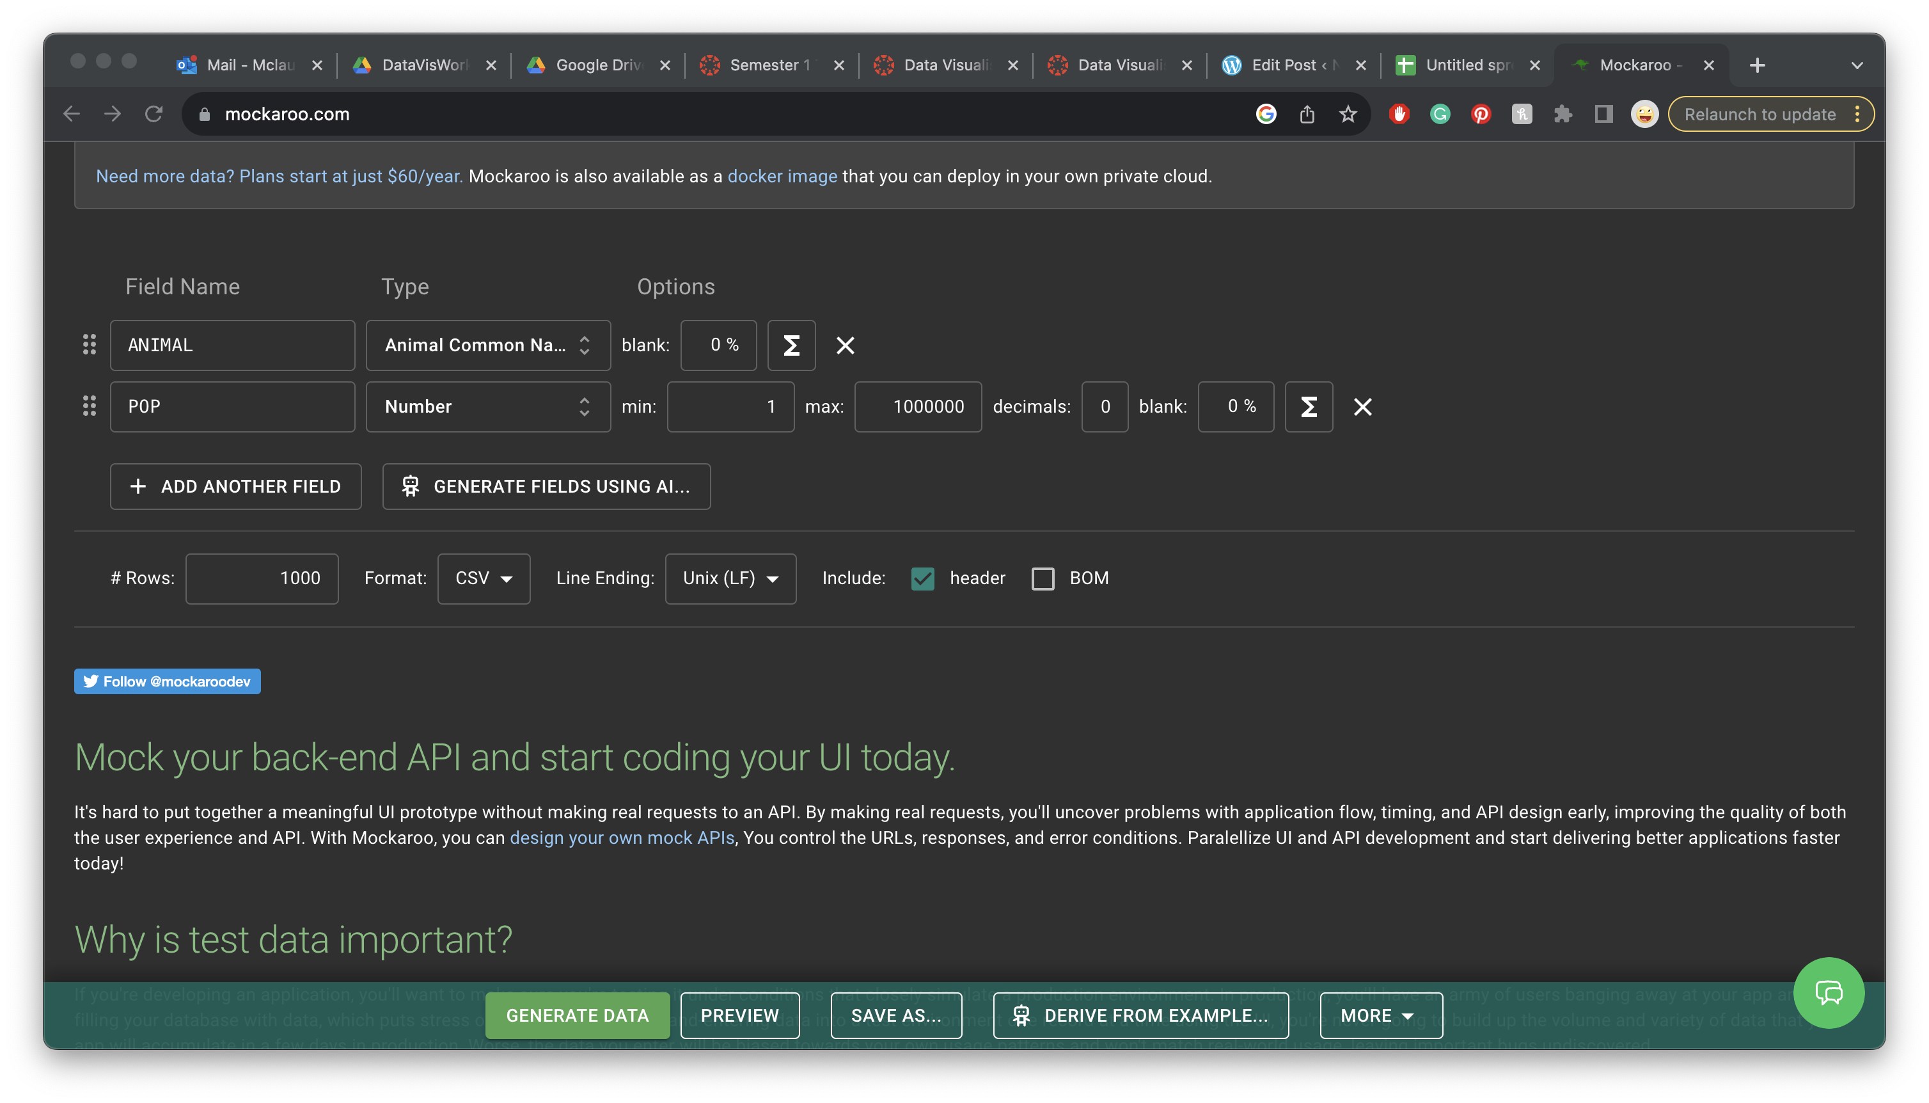Open the green chat support bubble

(x=1827, y=992)
